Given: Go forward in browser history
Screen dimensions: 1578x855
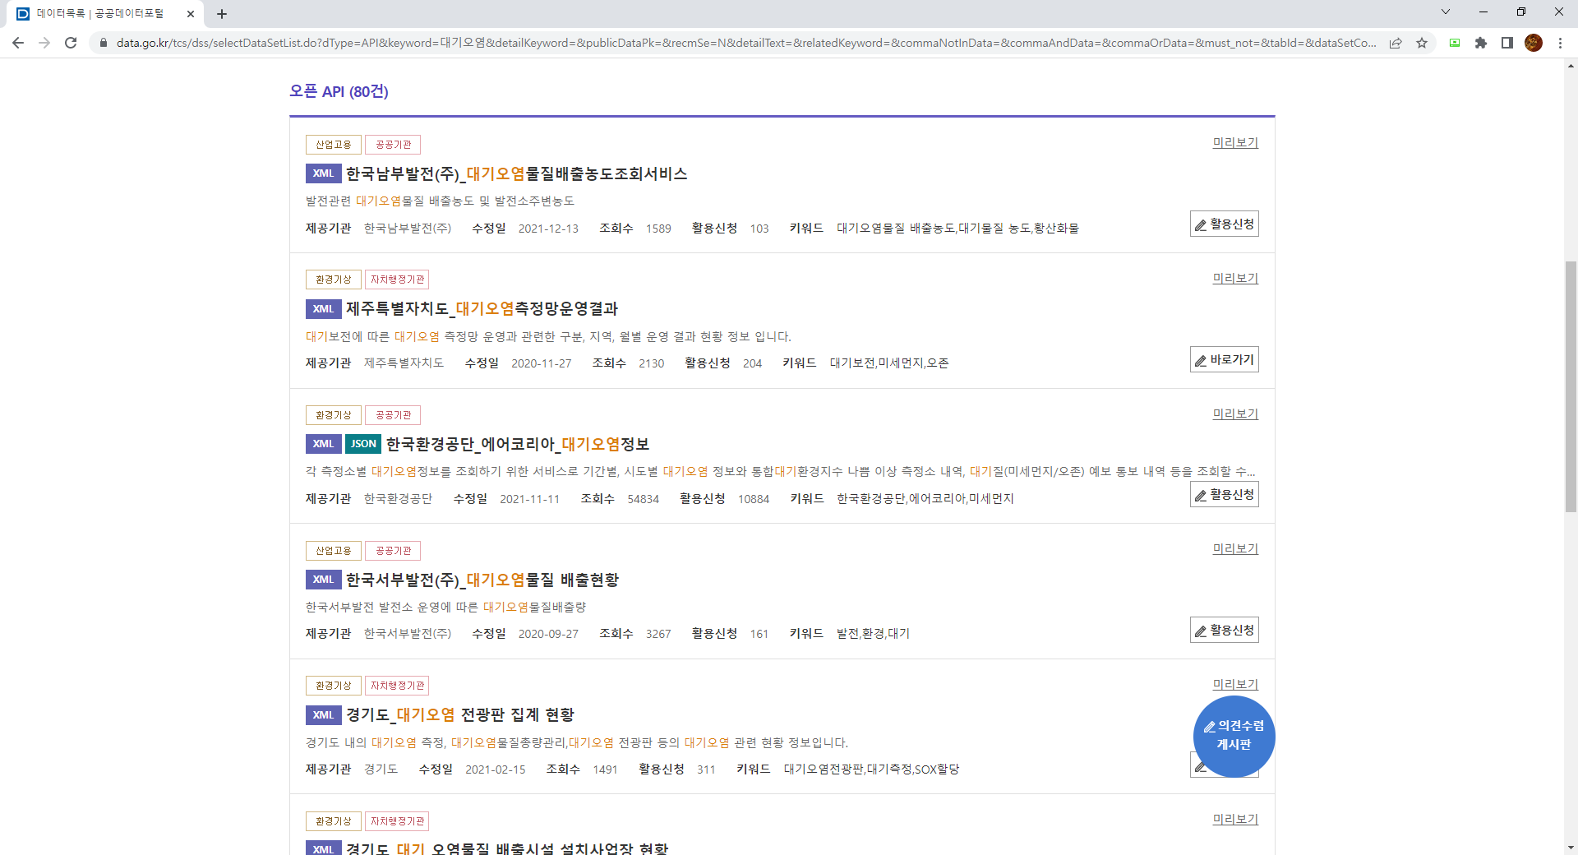Looking at the screenshot, I should coord(44,43).
